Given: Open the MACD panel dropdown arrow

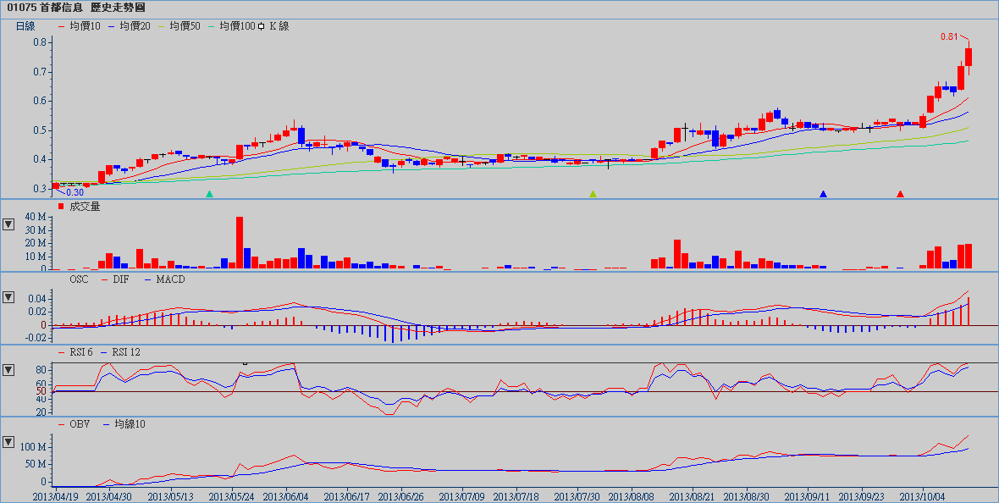Looking at the screenshot, I should 8,297.
